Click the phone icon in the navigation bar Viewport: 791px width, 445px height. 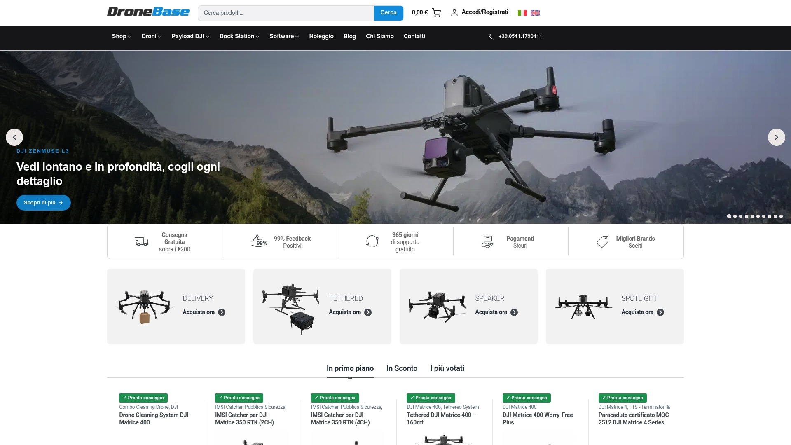point(491,37)
